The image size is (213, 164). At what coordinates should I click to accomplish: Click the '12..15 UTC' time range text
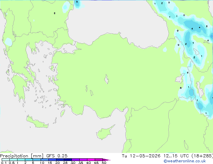176,156
